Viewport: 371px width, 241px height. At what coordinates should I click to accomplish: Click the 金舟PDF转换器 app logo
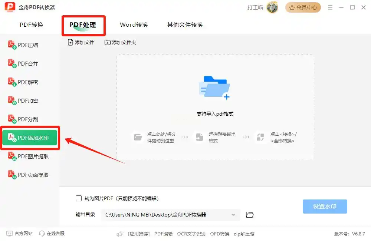tap(10, 7)
